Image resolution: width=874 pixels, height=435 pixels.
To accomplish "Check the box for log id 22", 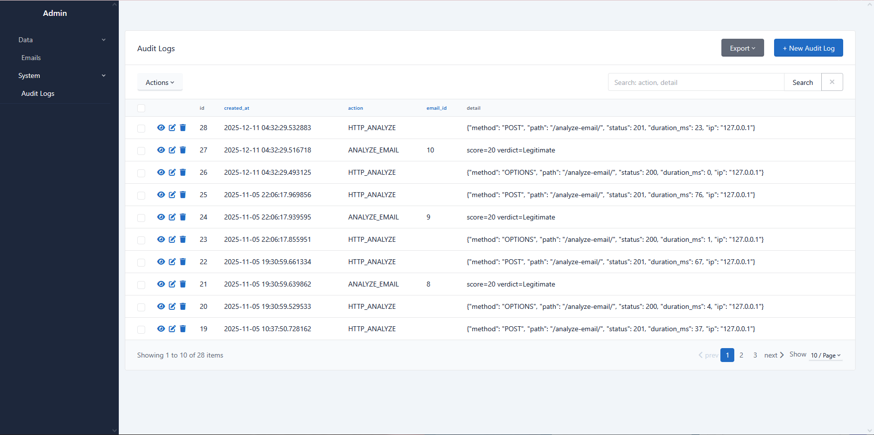I will (x=141, y=263).
